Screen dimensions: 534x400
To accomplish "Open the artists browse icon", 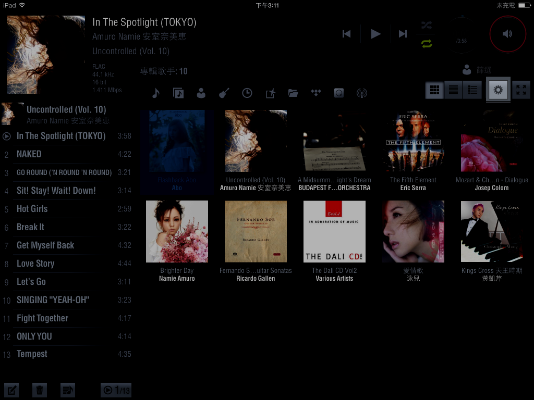I will pos(201,93).
